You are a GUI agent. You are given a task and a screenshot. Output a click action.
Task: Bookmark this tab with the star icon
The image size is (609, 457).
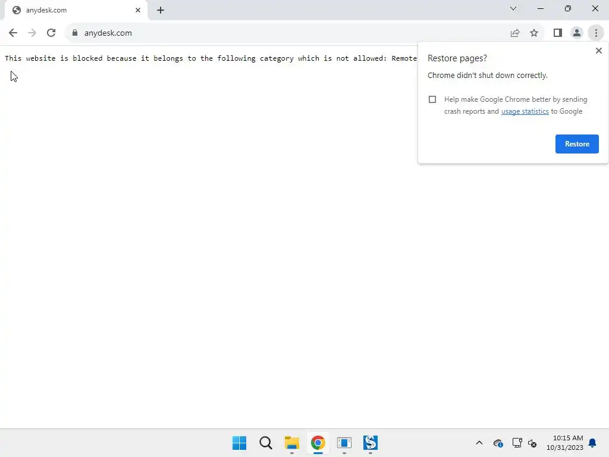click(x=534, y=33)
